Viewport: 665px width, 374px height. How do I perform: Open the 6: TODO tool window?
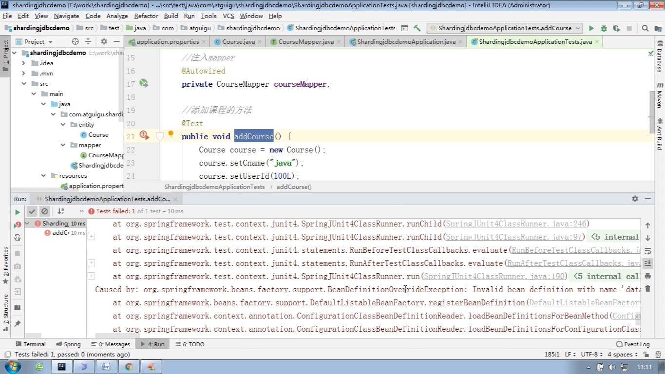(190, 344)
